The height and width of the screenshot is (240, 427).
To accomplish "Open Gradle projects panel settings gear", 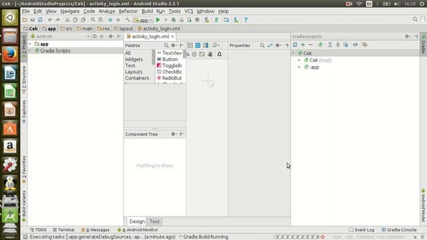I will [408, 36].
